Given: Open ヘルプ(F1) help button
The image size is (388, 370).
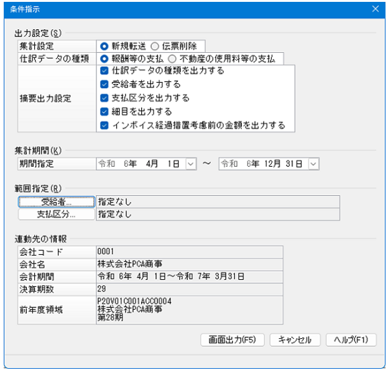Looking at the screenshot, I should 351,340.
